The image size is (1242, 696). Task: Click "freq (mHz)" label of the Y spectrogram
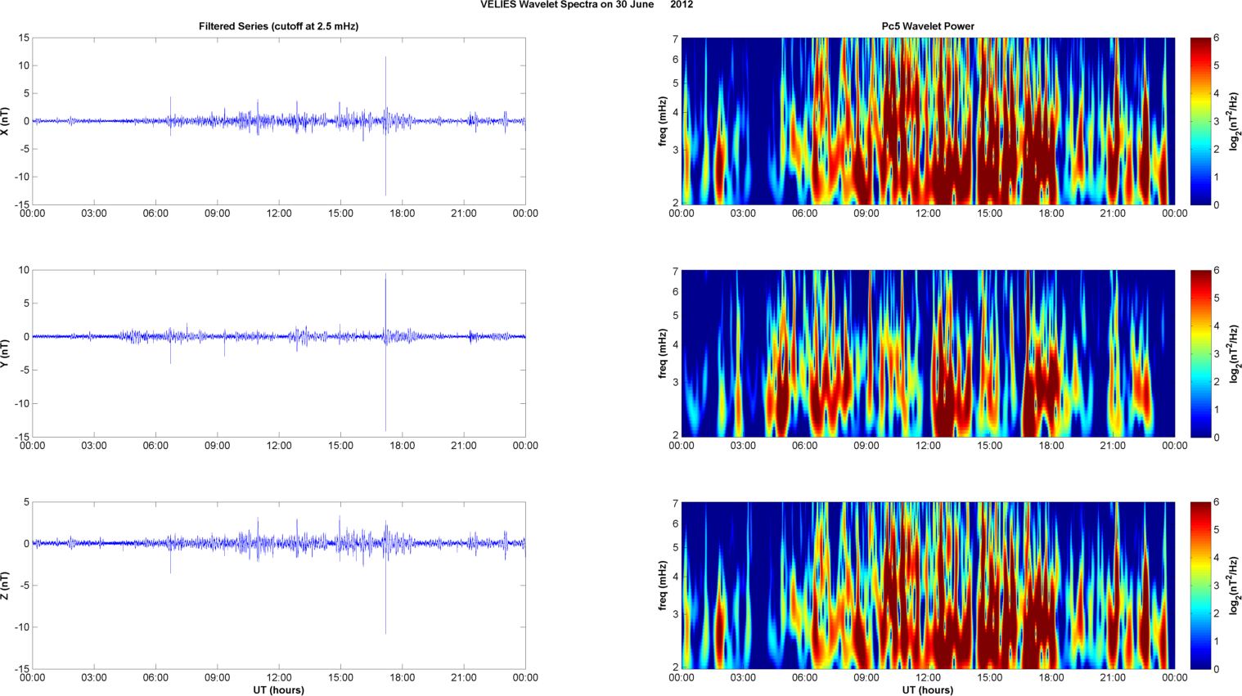click(663, 353)
